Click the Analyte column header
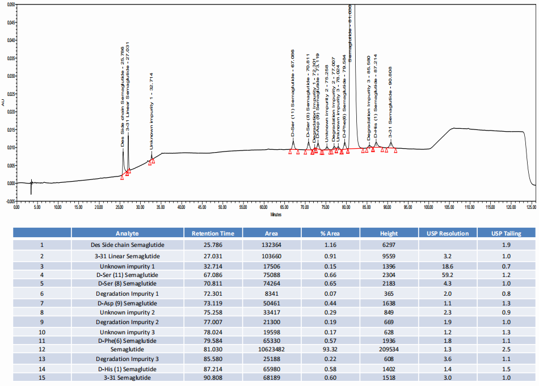This screenshot has width=539, height=386. click(127, 233)
